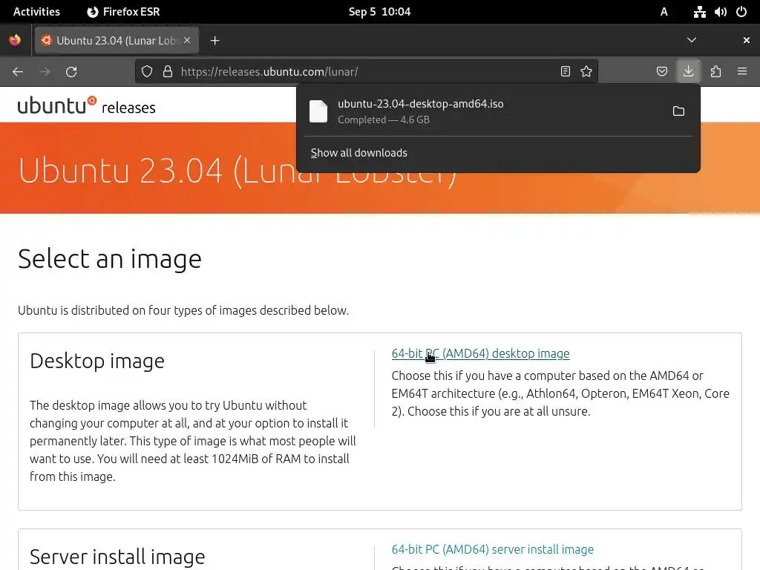The image size is (760, 570).
Task: Open the Activities overview
Action: (x=36, y=12)
